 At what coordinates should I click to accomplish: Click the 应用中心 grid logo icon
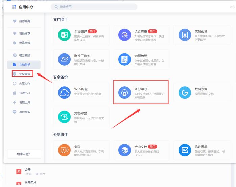14,7
